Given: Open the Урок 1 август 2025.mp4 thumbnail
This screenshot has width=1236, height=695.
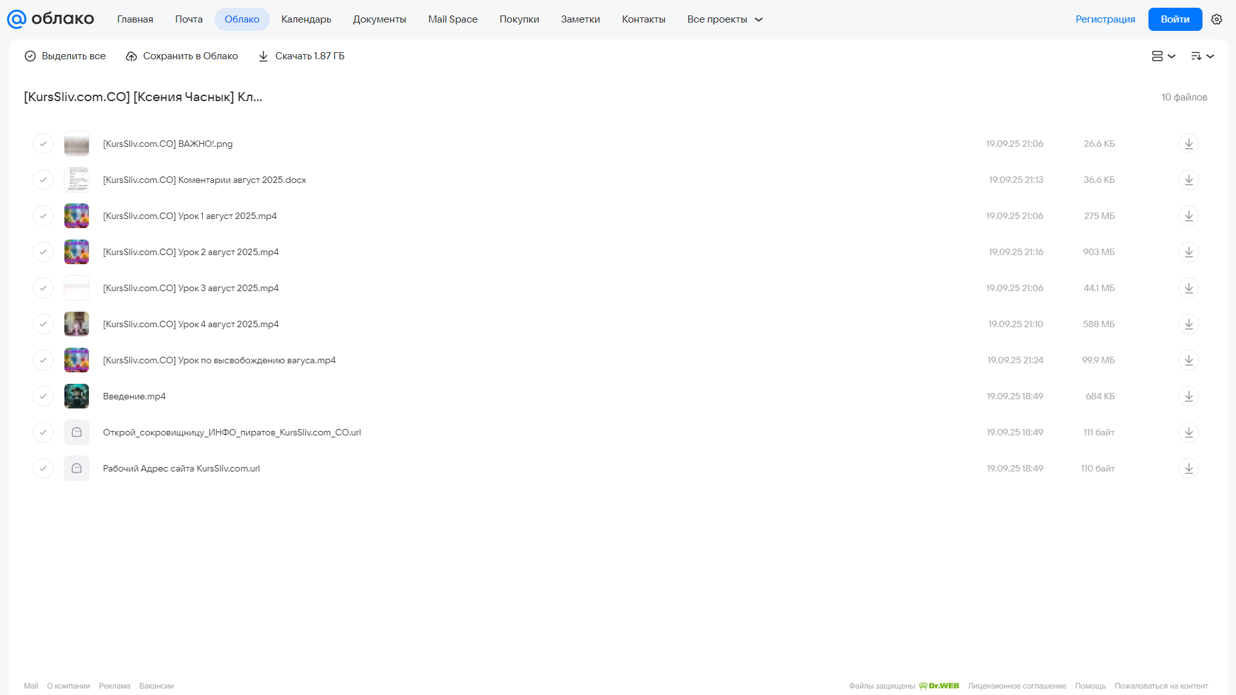Looking at the screenshot, I should [77, 216].
